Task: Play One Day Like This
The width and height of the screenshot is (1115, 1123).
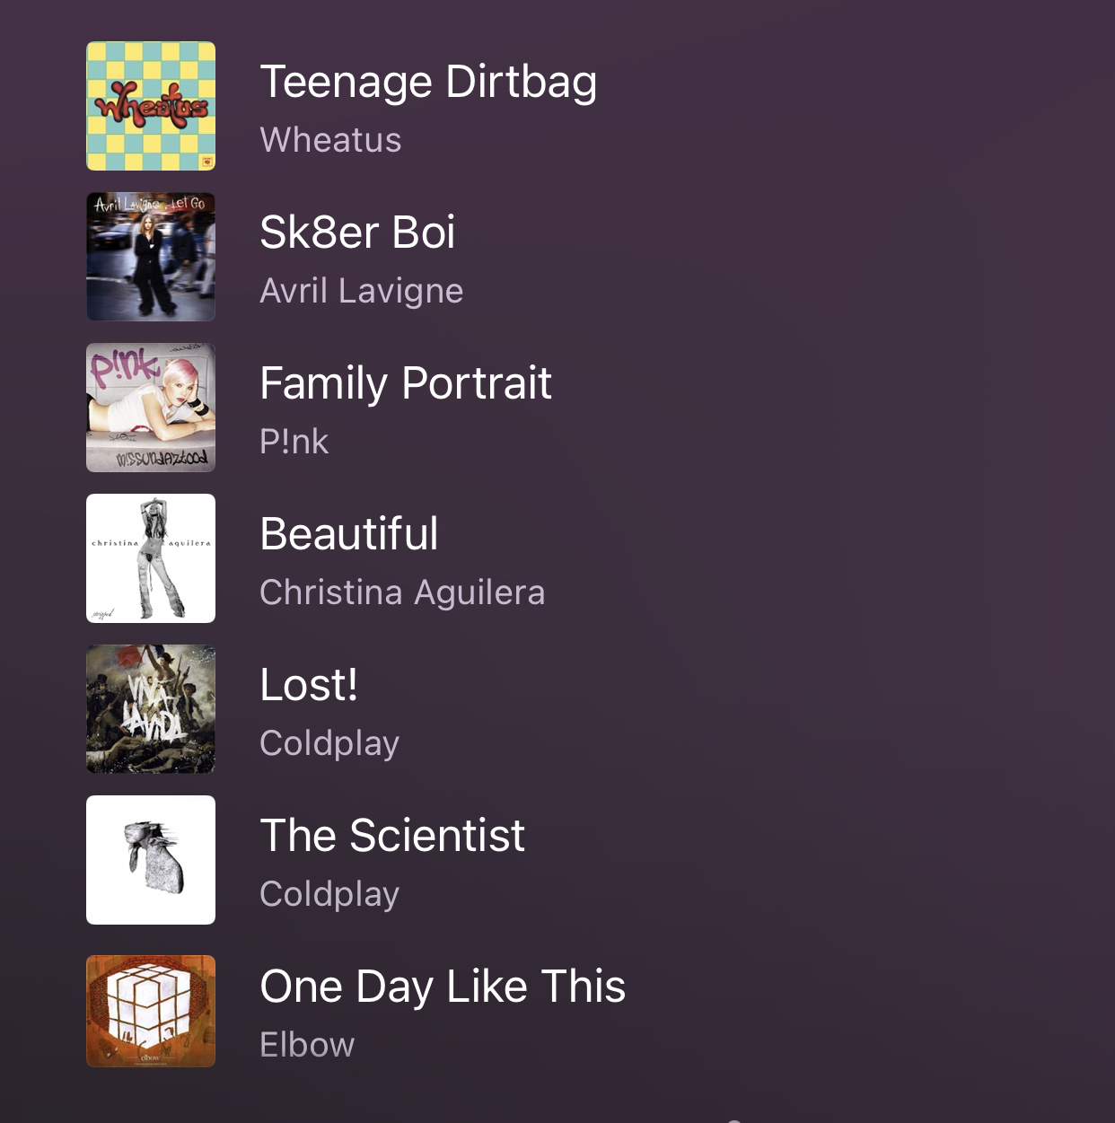Action: [x=443, y=987]
